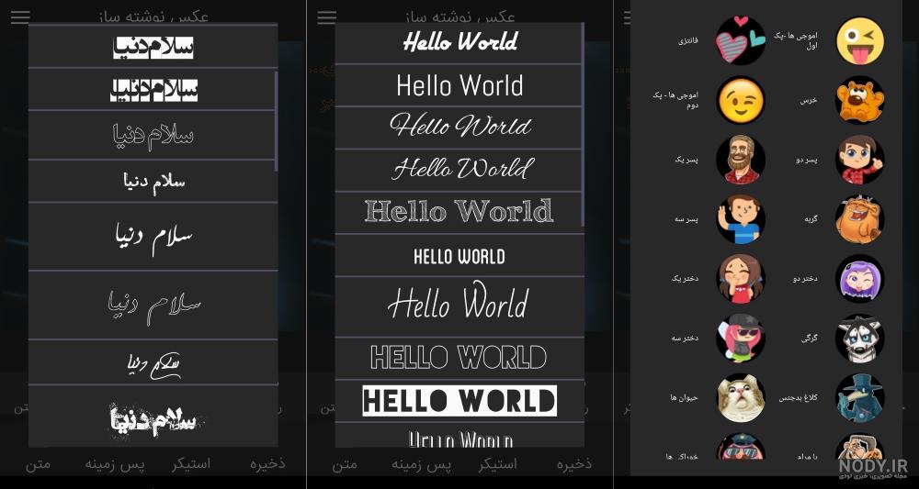
Task: Pick the bearded man sticker pack
Action: pyautogui.click(x=740, y=160)
